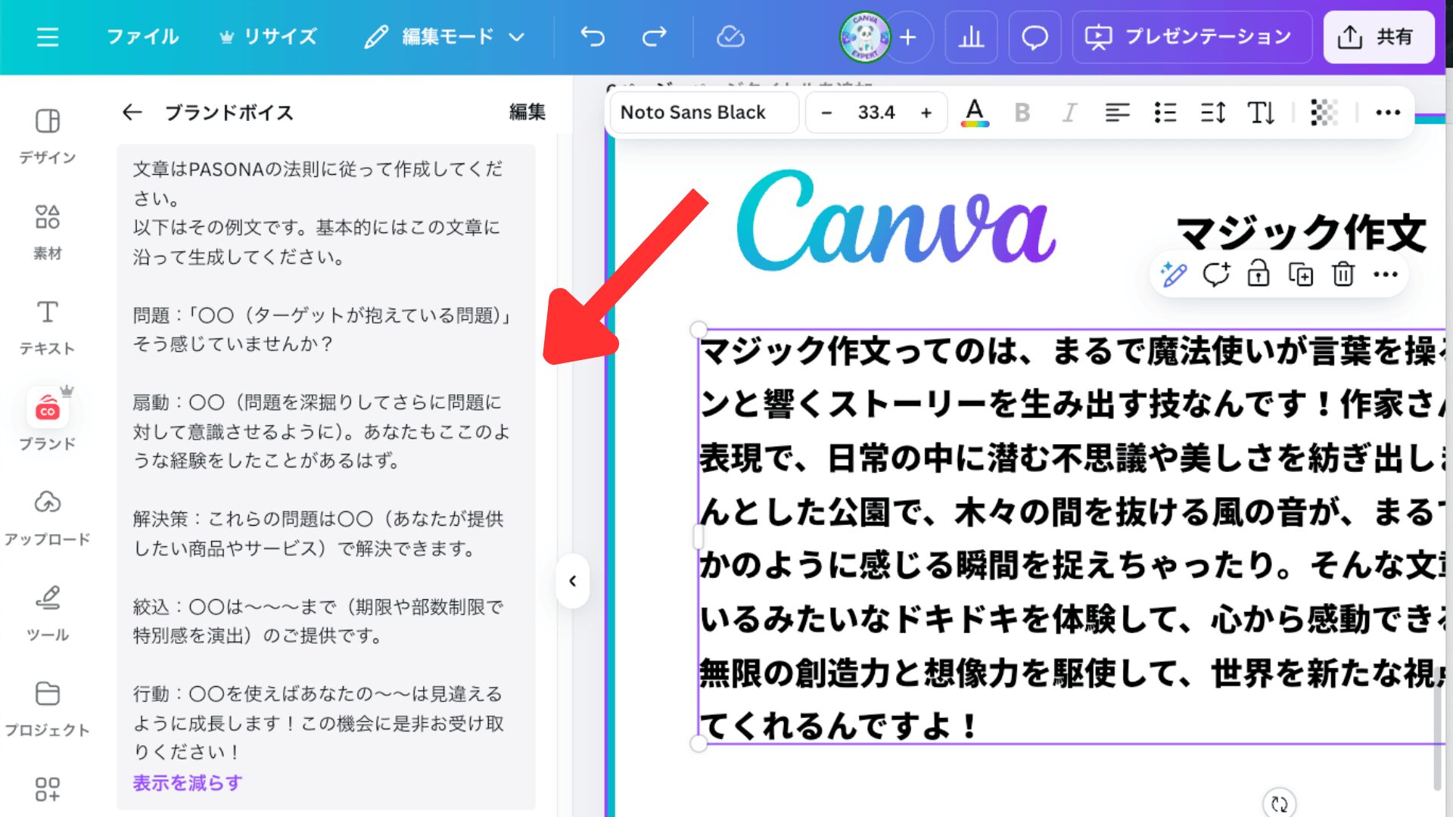Increase font size with the plus button

926,113
